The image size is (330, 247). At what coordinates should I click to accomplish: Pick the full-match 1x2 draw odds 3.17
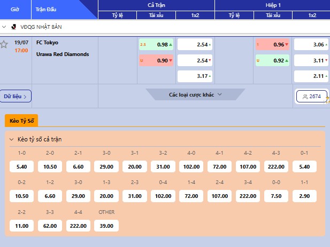pos(195,76)
